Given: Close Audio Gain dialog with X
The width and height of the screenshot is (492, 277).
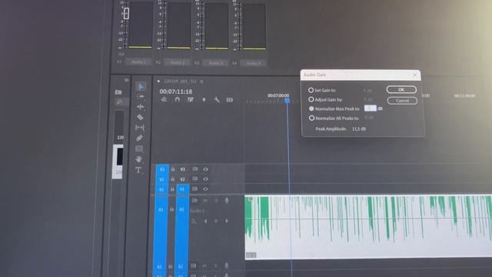Looking at the screenshot, I should click(x=415, y=75).
